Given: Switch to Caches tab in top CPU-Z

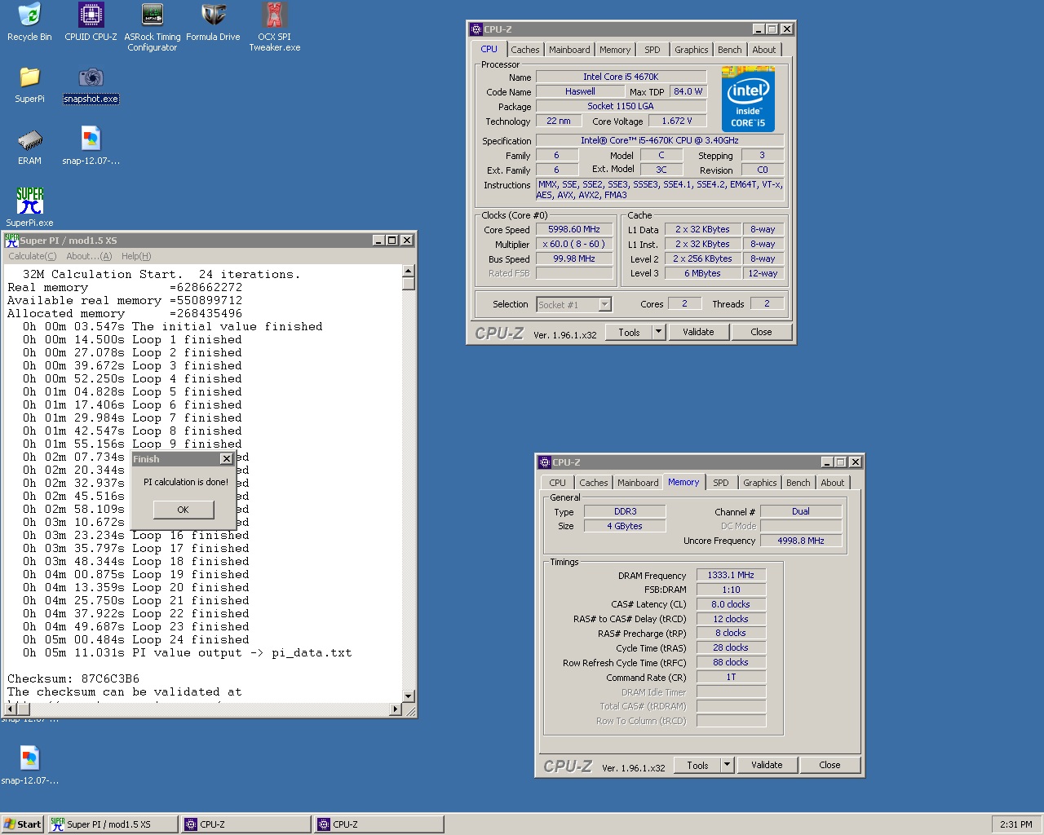Looking at the screenshot, I should (x=525, y=50).
